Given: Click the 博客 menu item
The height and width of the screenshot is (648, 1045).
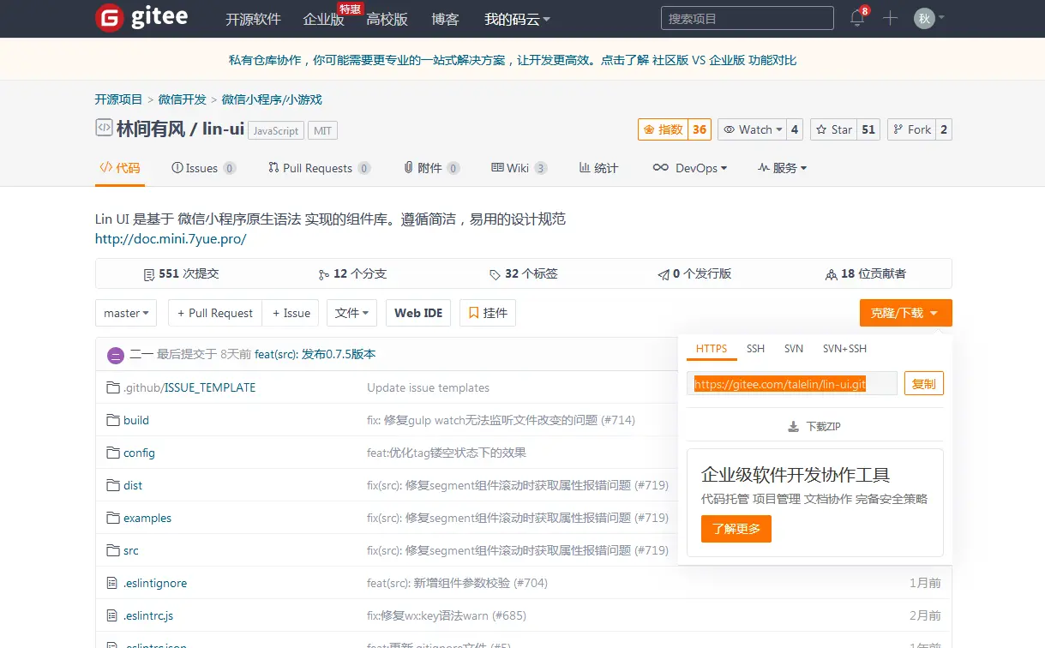Looking at the screenshot, I should coord(446,19).
